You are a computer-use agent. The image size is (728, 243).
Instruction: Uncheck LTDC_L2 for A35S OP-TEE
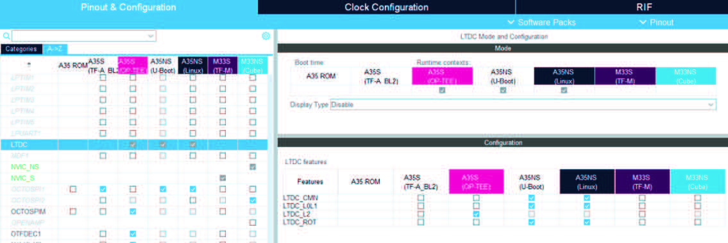point(477,214)
